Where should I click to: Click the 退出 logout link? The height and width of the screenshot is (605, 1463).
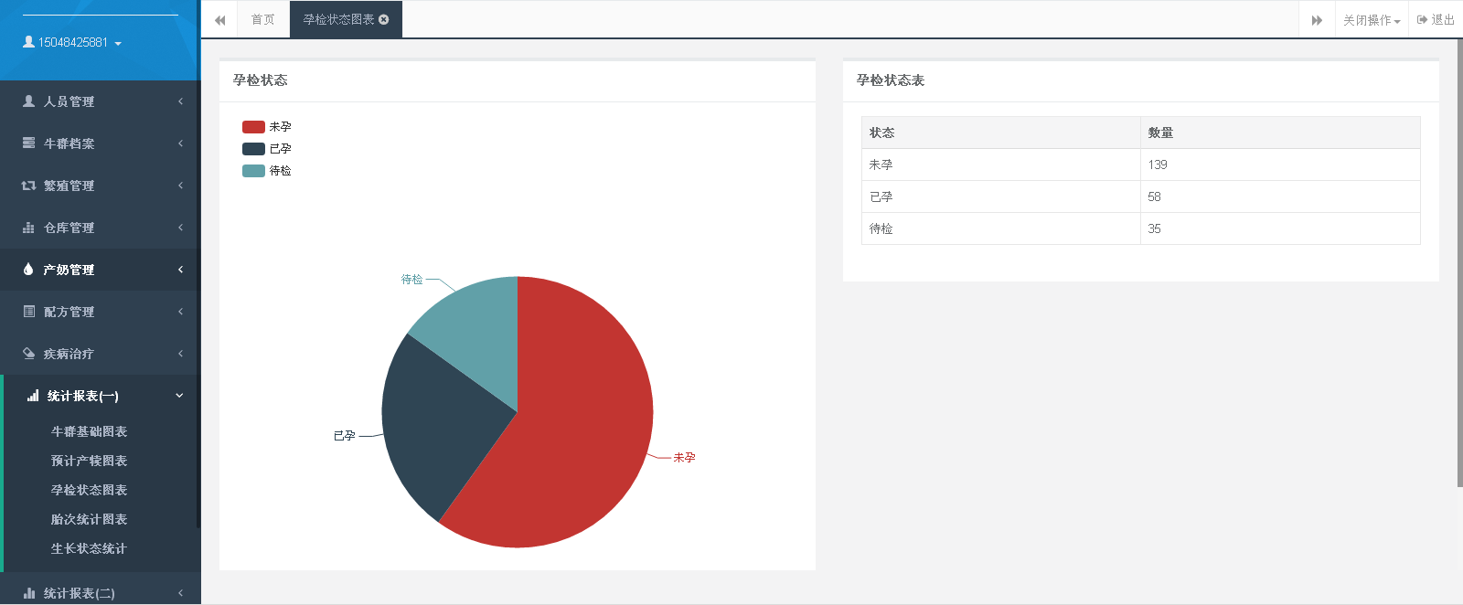coord(1436,20)
